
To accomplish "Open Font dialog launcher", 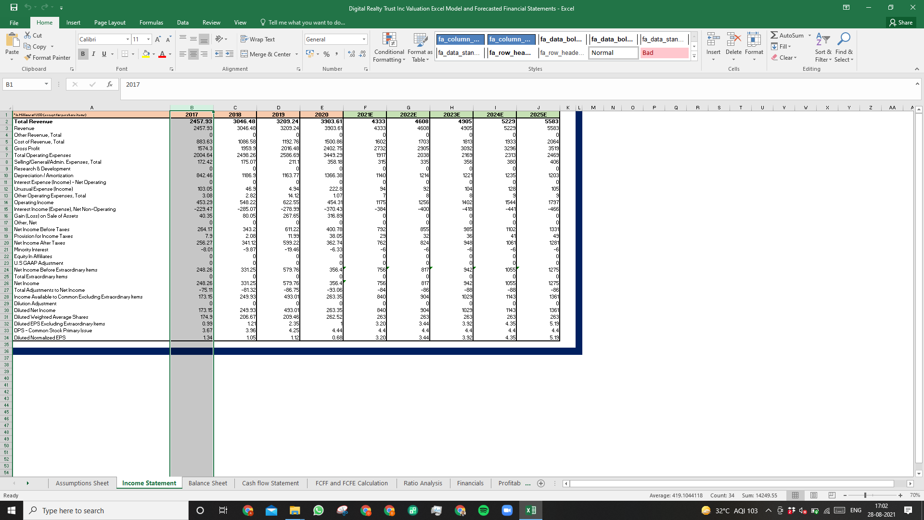I will [172, 69].
